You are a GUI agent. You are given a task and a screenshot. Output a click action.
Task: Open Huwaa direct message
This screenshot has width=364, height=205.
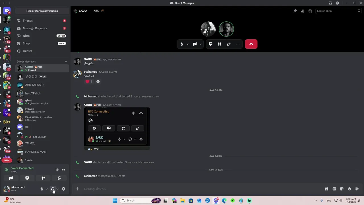42,110
